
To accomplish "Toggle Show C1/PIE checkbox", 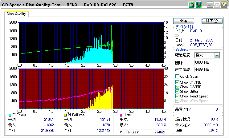I will click(x=177, y=82).
